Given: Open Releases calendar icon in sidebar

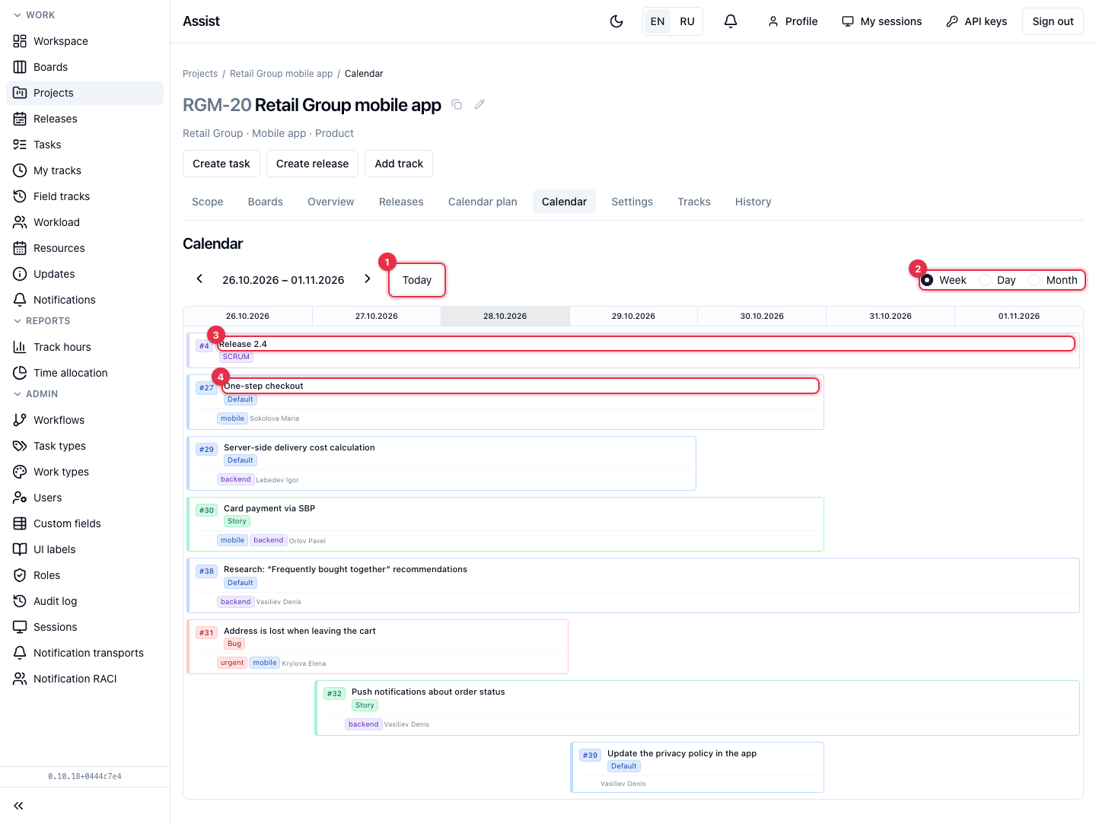Looking at the screenshot, I should pos(20,119).
